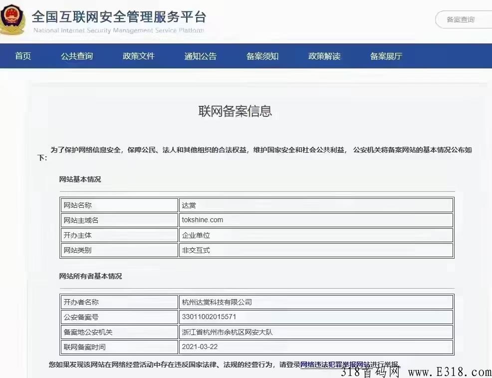
Task: Select the 网站基本情况 section heading
Action: click(x=80, y=179)
